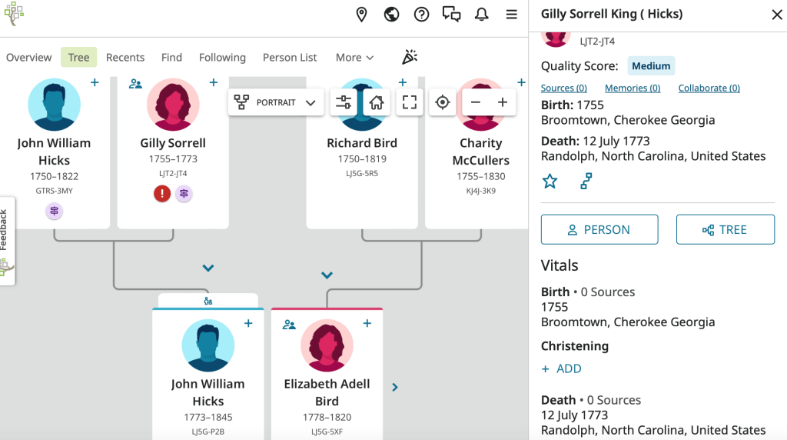Open the help question mark icon
The image size is (787, 440).
click(421, 15)
